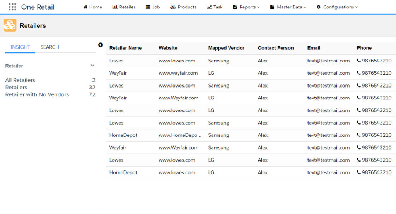Click the Products cubes icon
Viewport: 396px width, 214px height.
173,7
